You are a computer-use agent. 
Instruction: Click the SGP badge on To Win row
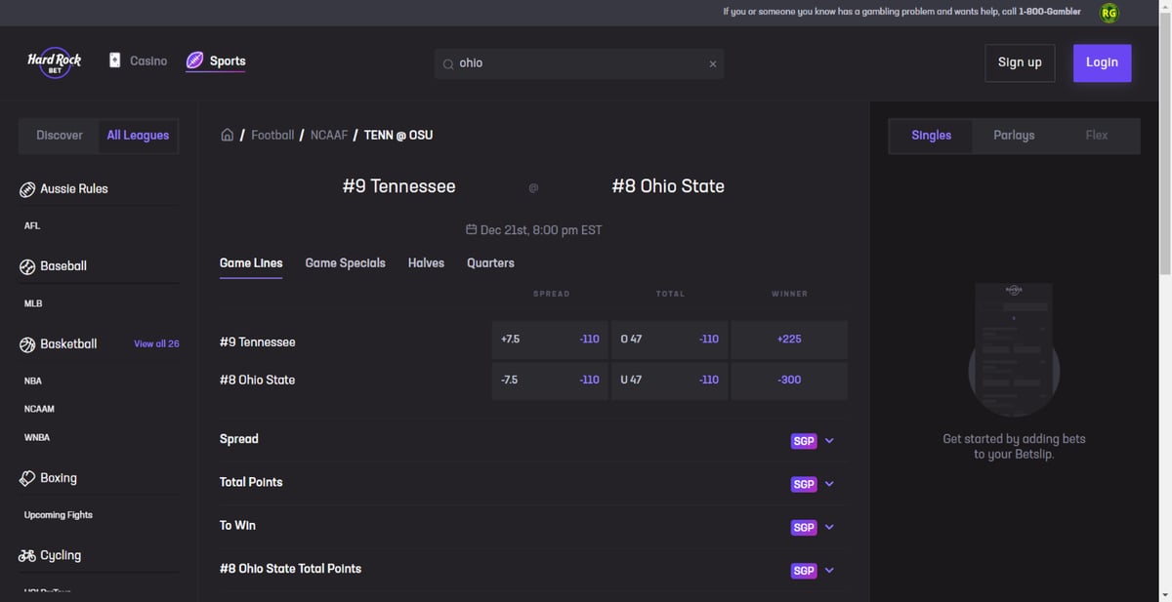point(804,527)
